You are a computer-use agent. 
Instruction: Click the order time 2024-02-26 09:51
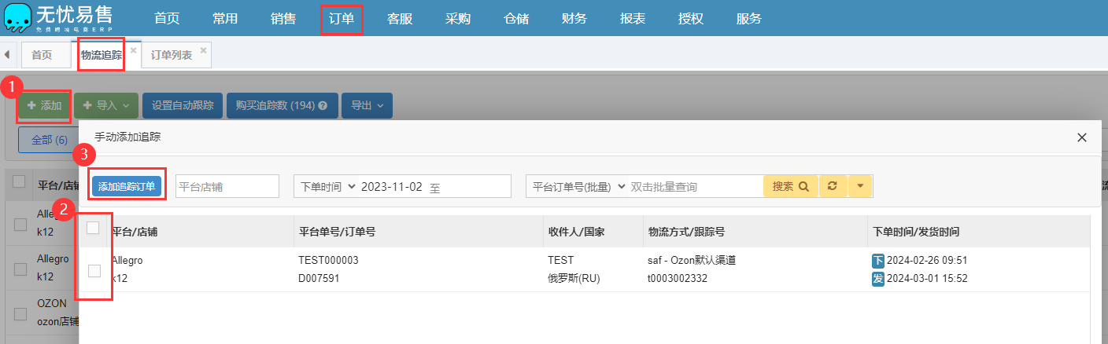(x=927, y=260)
